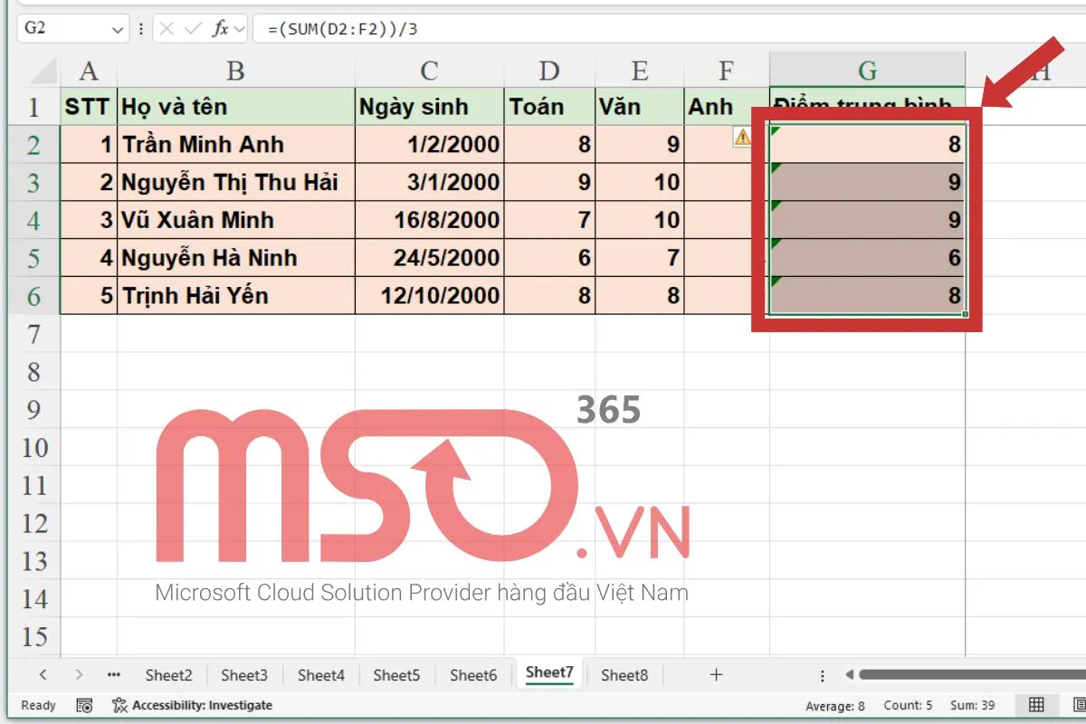Switch to the Sheet2 tab

[168, 674]
